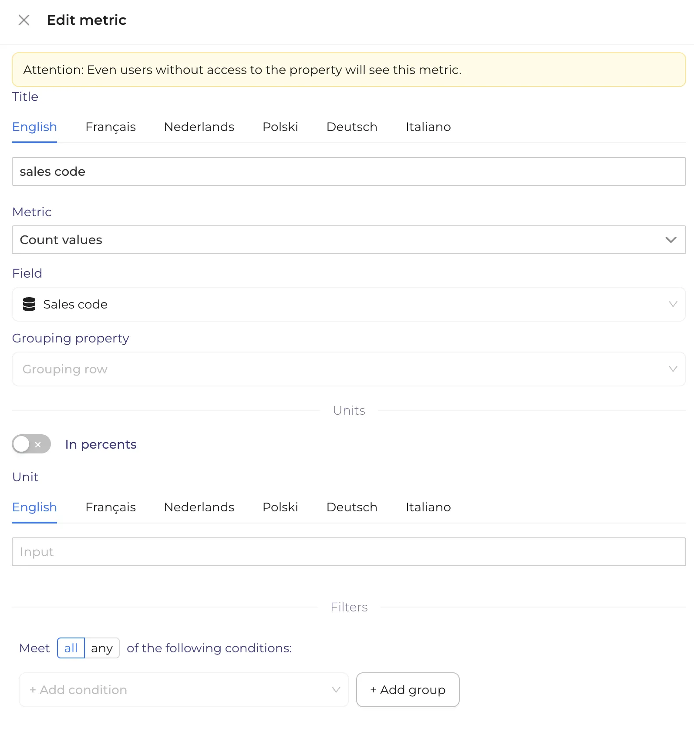
Task: Switch Unit language to Deutsch tab
Action: [352, 507]
